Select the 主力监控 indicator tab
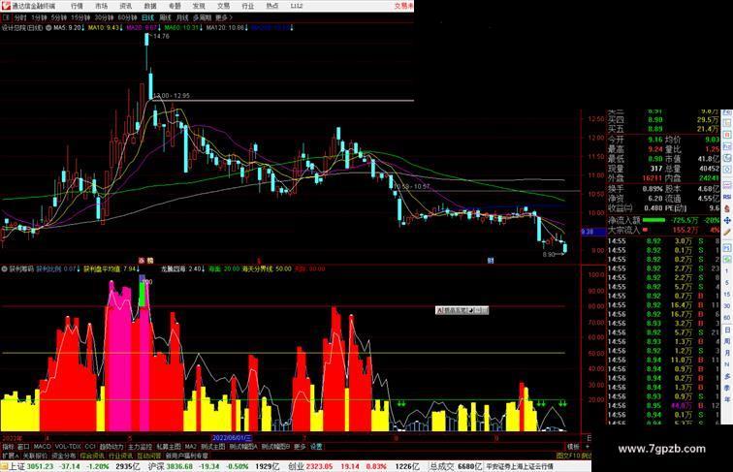733x472 pixels. (x=140, y=447)
